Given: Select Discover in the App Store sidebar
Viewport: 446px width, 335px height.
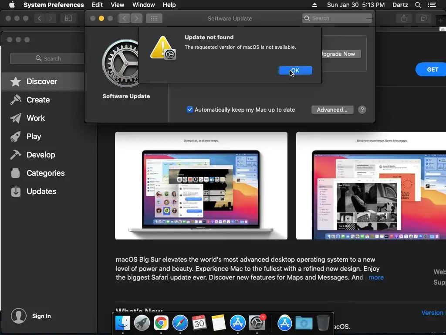Looking at the screenshot, I should tap(43, 82).
